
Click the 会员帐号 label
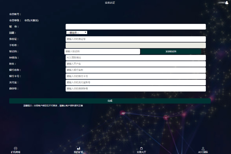pos(15,14)
